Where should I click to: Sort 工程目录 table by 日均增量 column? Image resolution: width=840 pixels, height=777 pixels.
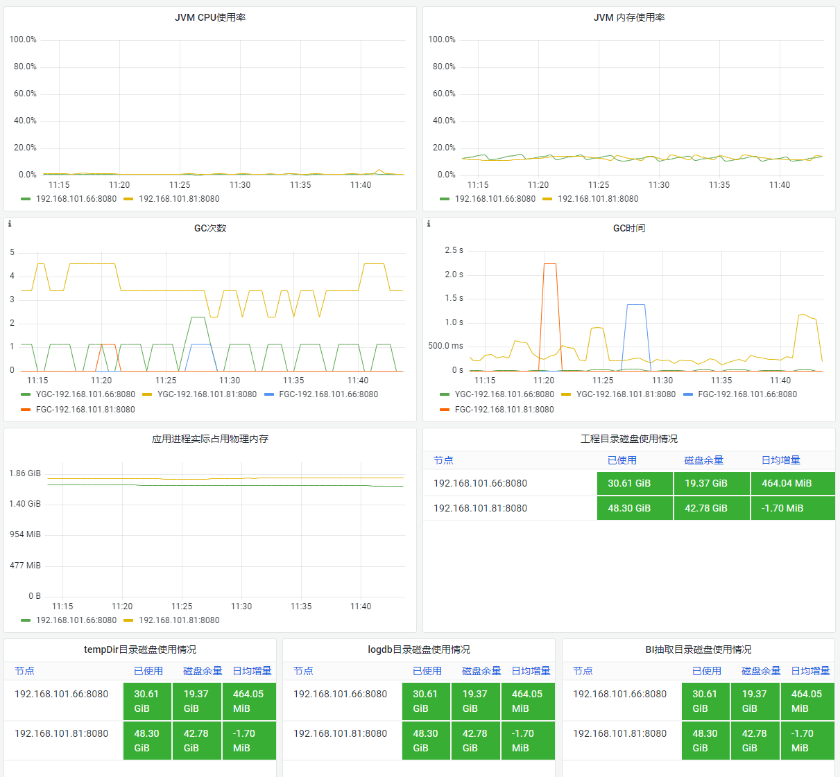(781, 460)
